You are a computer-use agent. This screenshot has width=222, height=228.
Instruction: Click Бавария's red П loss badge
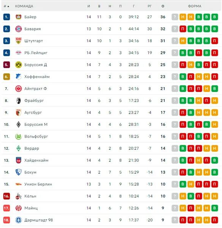183,29
